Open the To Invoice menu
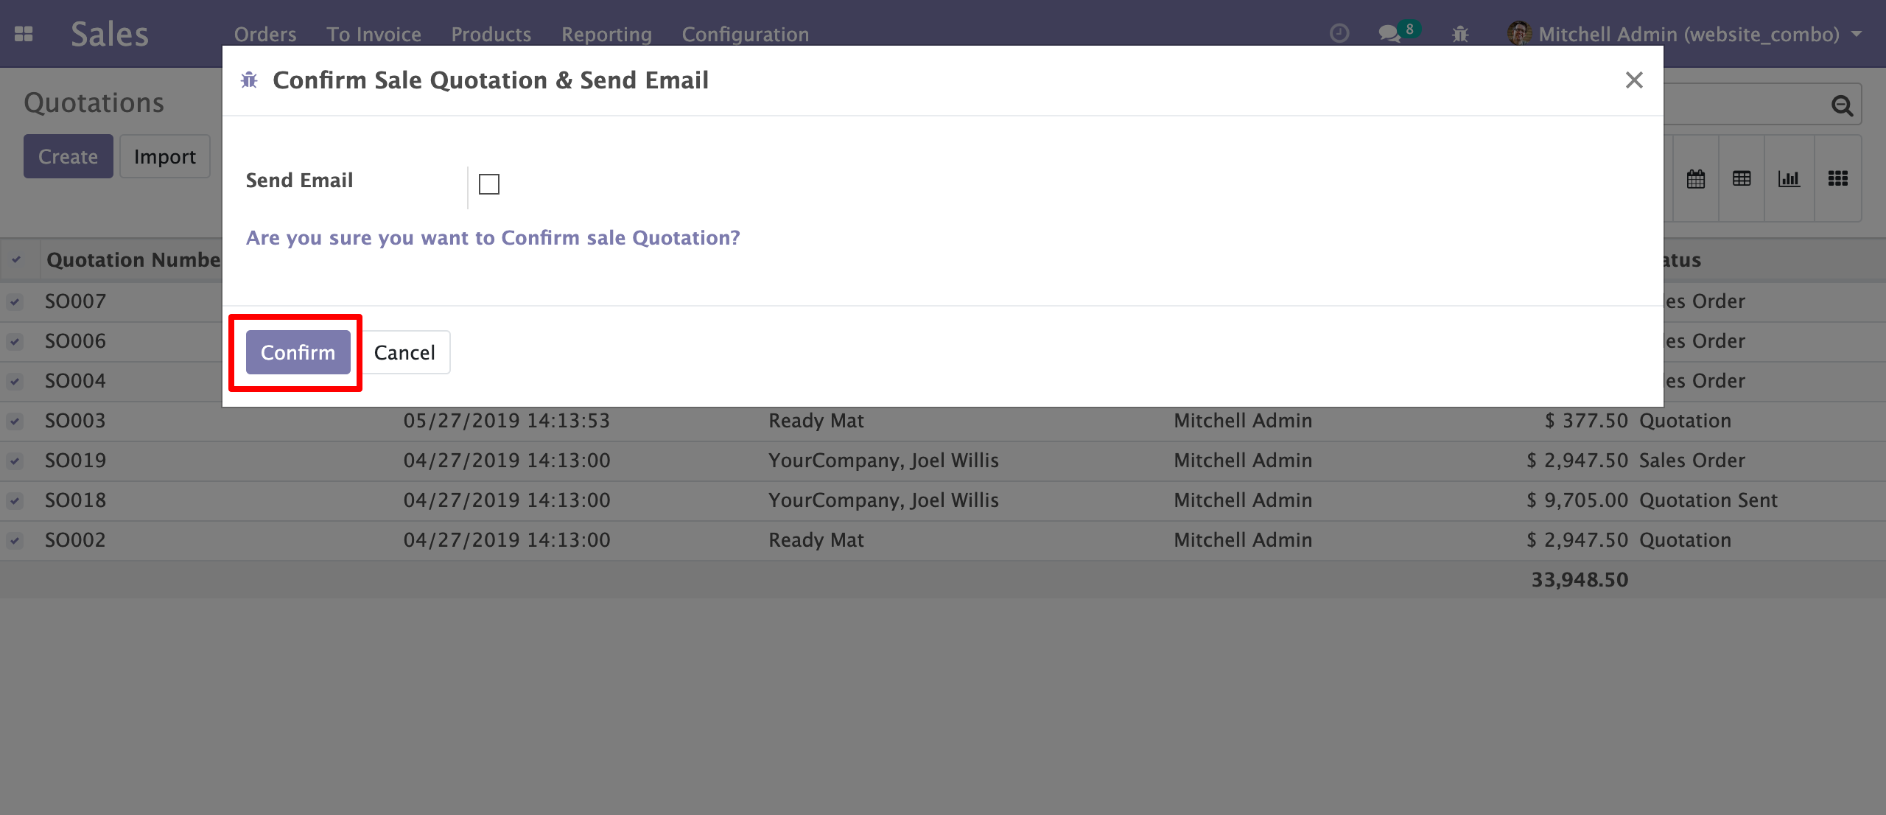The width and height of the screenshot is (1886, 815). [374, 34]
